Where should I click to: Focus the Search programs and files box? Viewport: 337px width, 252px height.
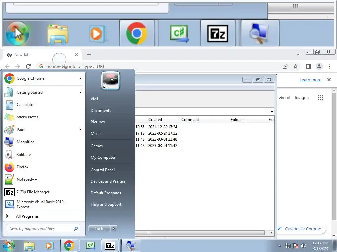click(x=43, y=229)
